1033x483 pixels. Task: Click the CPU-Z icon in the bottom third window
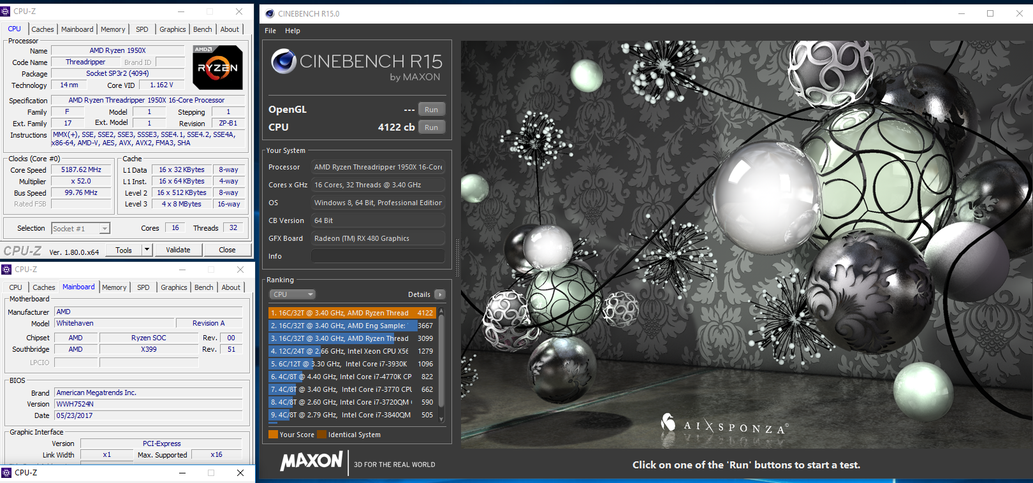pos(6,473)
